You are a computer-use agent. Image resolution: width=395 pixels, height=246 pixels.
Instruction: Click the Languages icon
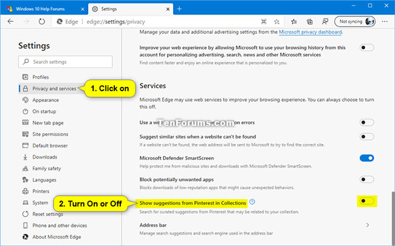[x=25, y=180]
